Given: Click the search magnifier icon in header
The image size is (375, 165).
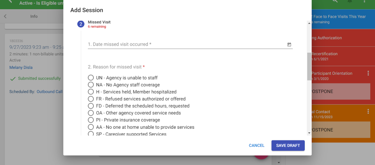Looking at the screenshot, I should tap(335, 2).
